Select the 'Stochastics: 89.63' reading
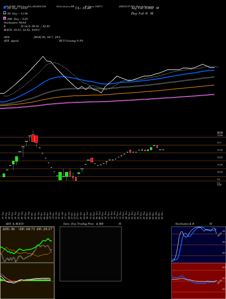The image size is (226, 299). pyautogui.click(x=14, y=23)
